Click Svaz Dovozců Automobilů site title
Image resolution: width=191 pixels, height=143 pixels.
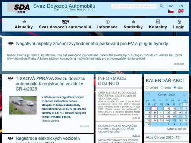click(x=64, y=6)
